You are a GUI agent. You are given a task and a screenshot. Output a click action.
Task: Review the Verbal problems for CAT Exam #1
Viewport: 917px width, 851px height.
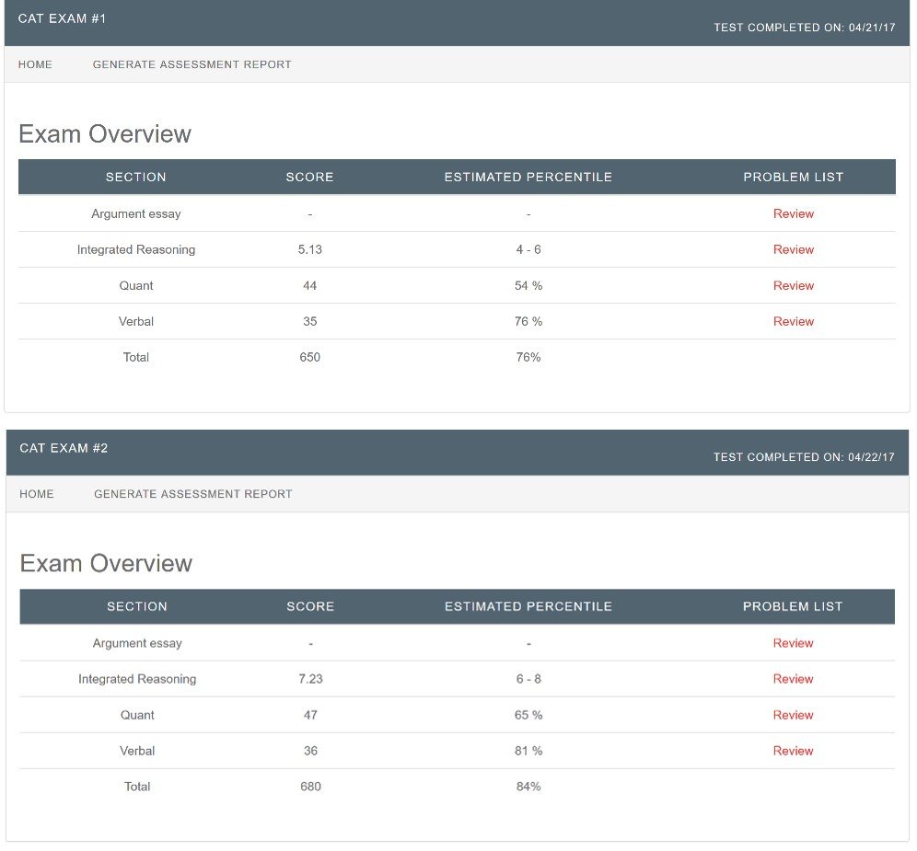pos(793,321)
